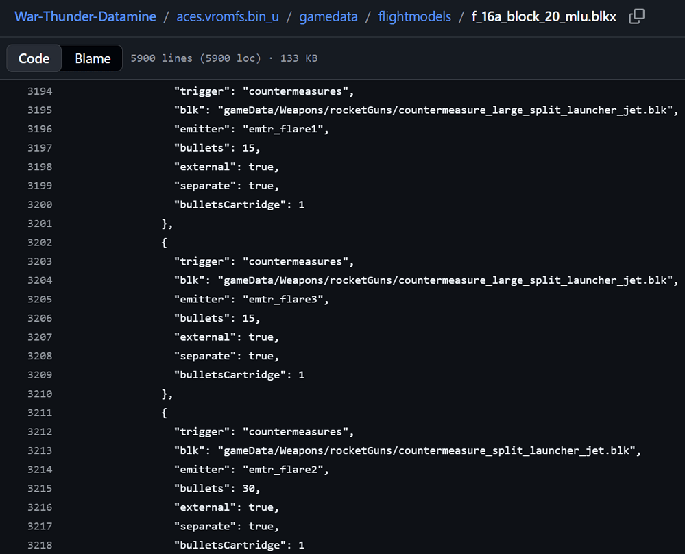
Task: Open the aces.vromfs.bin_u folder link
Action: click(228, 16)
